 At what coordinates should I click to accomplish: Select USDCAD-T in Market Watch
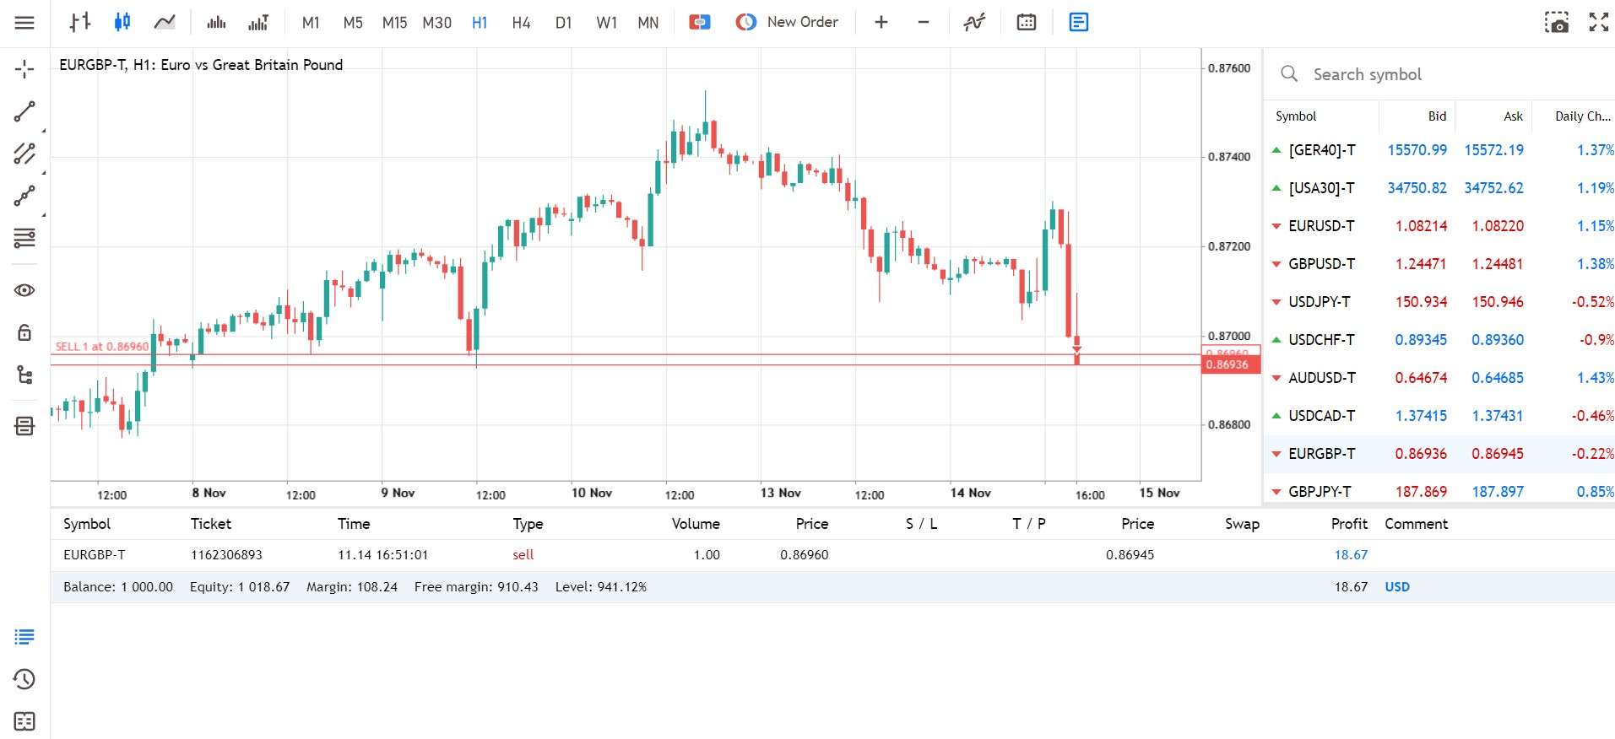[x=1321, y=416]
